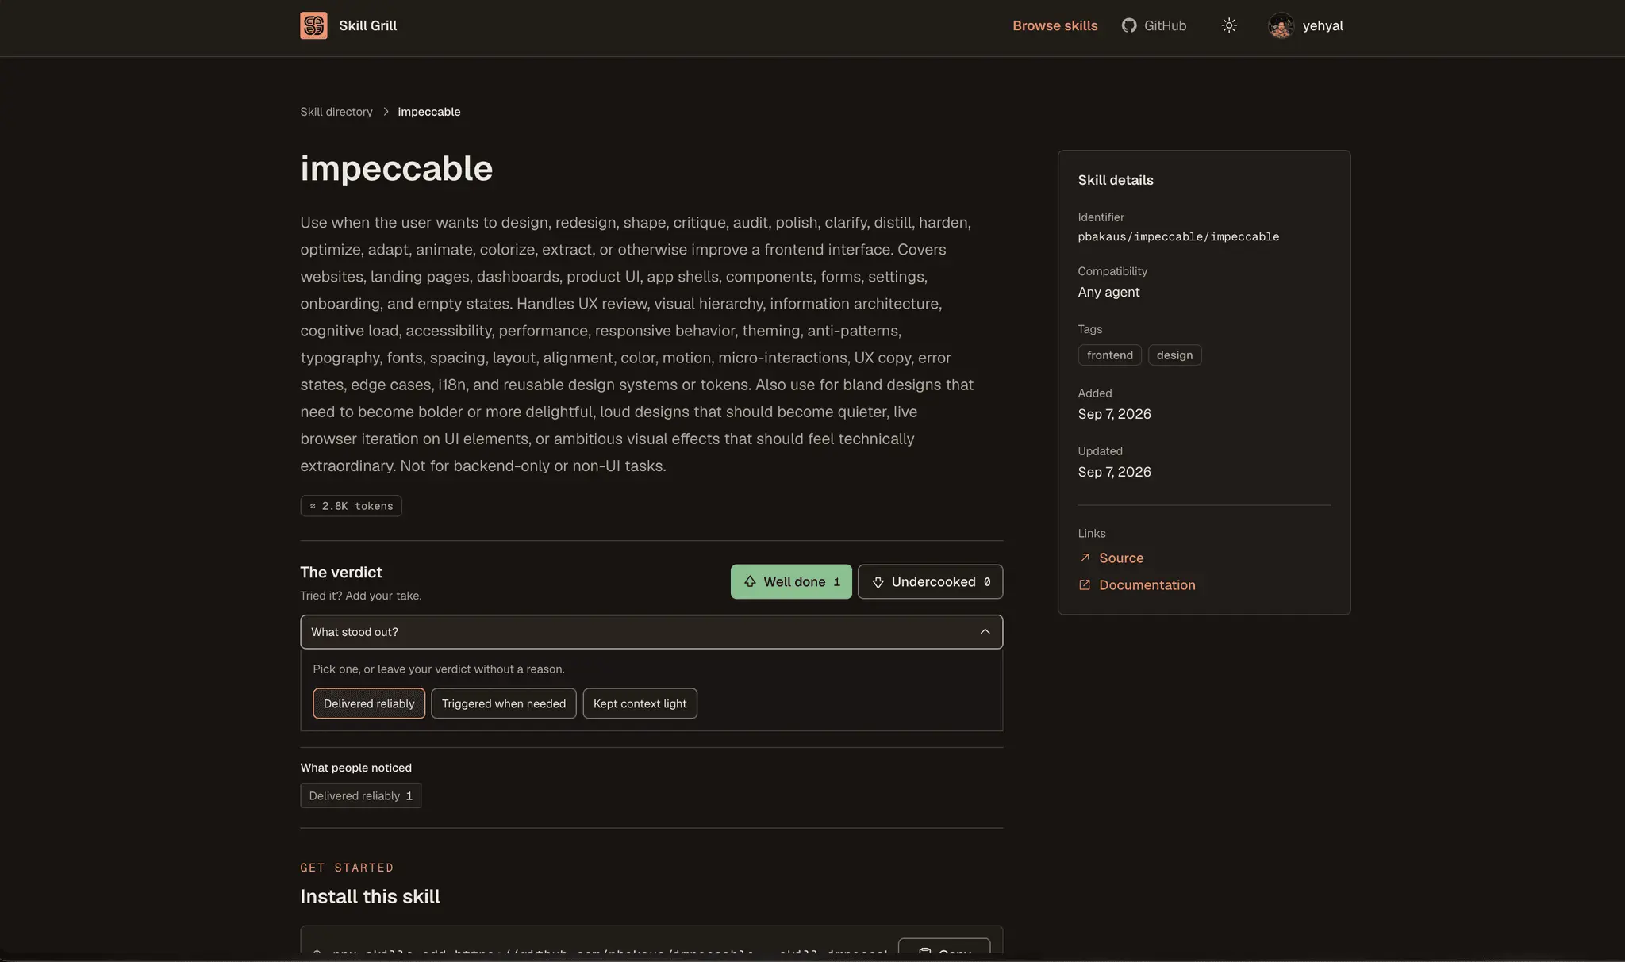Click the Install this skill heading
This screenshot has width=1625, height=962.
point(371,896)
